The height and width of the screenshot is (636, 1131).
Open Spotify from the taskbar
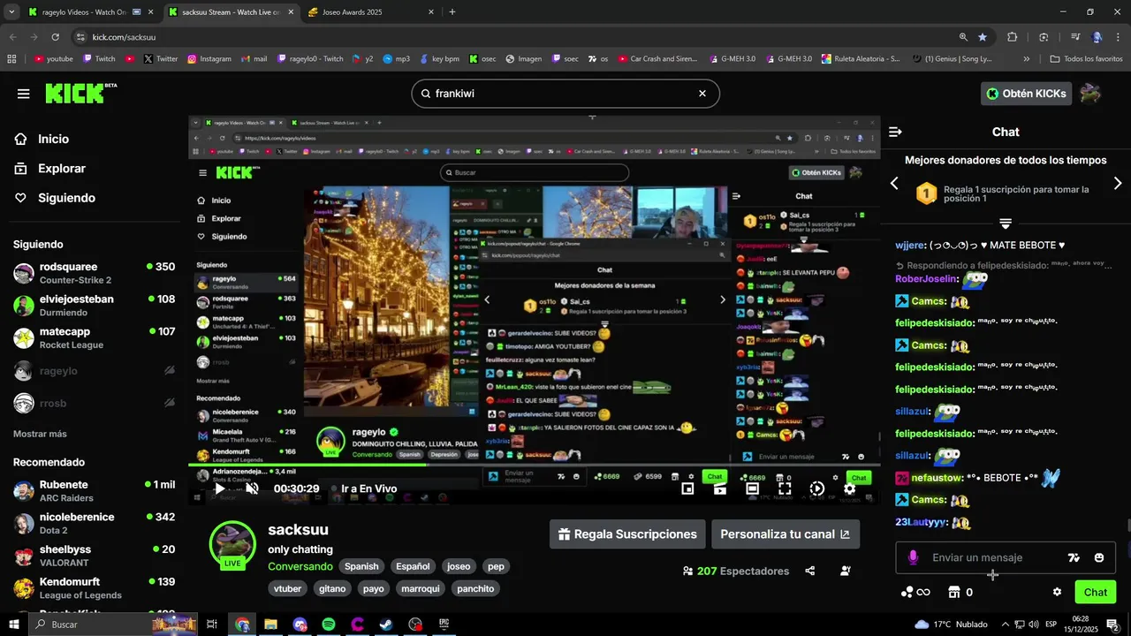pyautogui.click(x=329, y=625)
